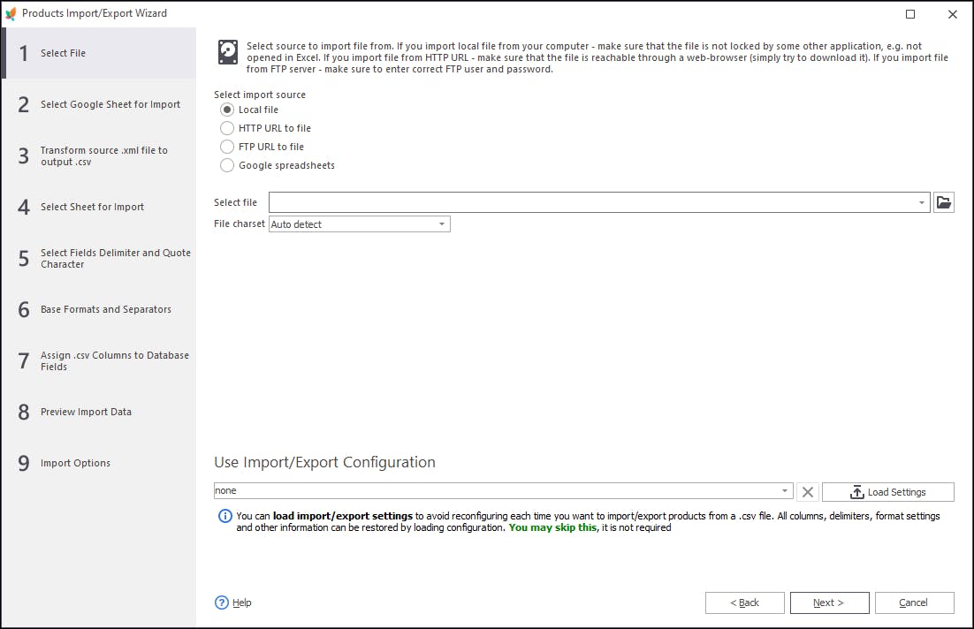Select the Local file radio option
The image size is (974, 629).
(x=227, y=110)
